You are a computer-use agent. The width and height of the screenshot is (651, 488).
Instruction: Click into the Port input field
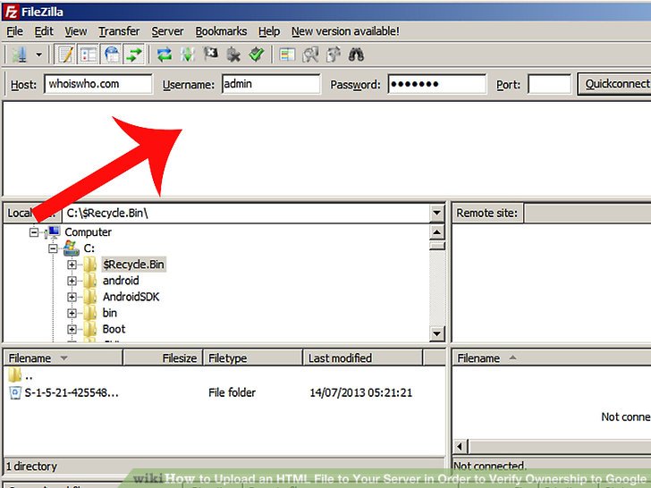tap(549, 85)
